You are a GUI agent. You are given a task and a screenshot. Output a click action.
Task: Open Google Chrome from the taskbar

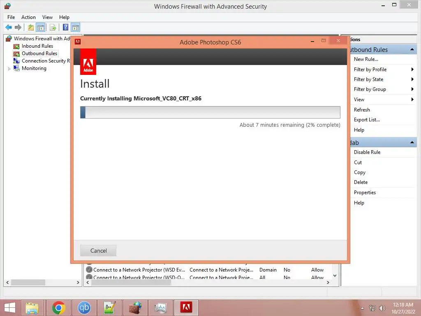(58, 308)
